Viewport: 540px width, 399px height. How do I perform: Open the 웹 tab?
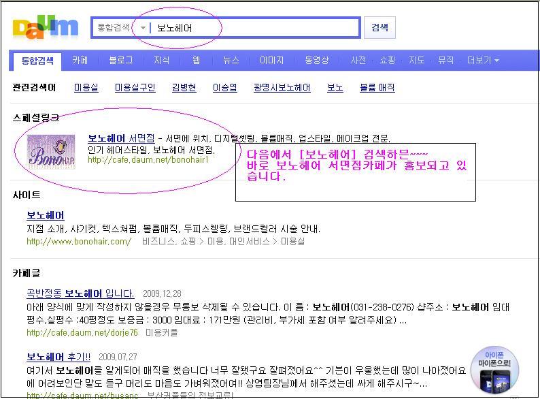tap(196, 61)
